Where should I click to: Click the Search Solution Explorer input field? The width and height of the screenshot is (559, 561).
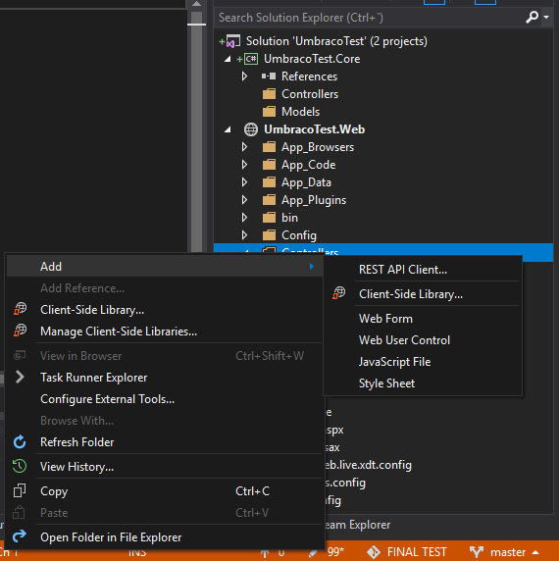click(x=369, y=18)
